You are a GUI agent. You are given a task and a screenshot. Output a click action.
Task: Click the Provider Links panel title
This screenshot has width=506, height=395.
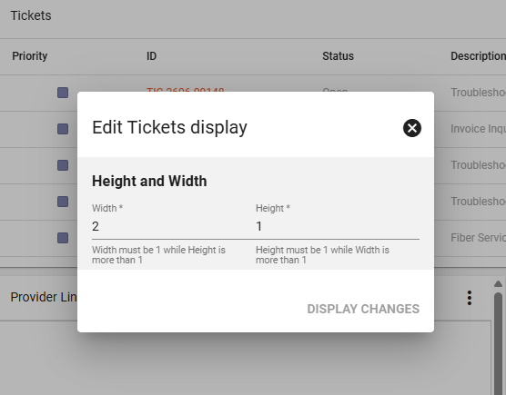[x=44, y=297]
